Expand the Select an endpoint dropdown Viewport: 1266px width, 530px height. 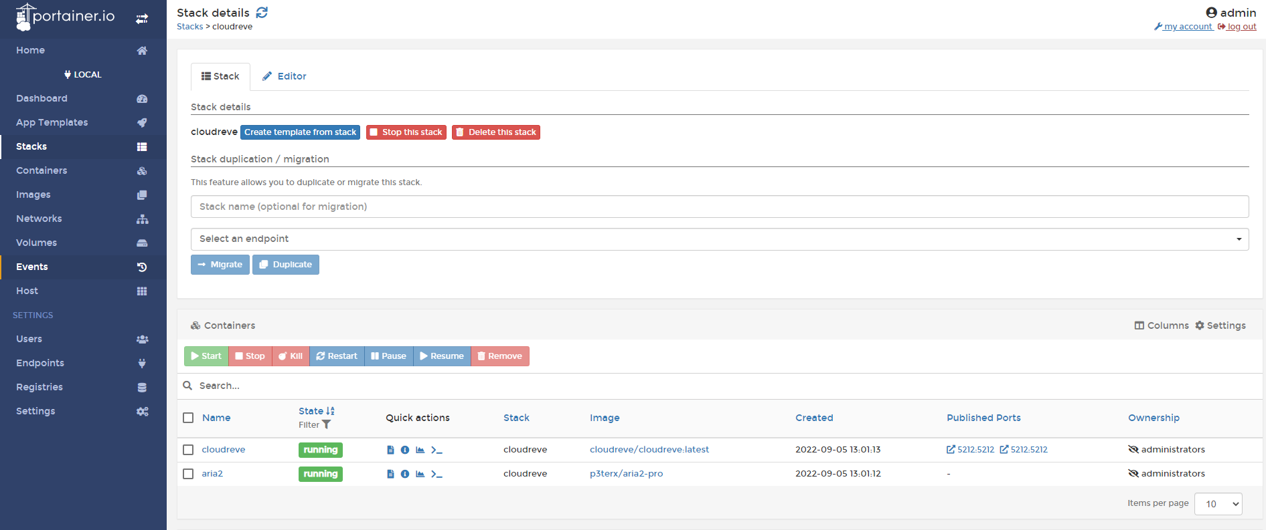click(x=719, y=239)
